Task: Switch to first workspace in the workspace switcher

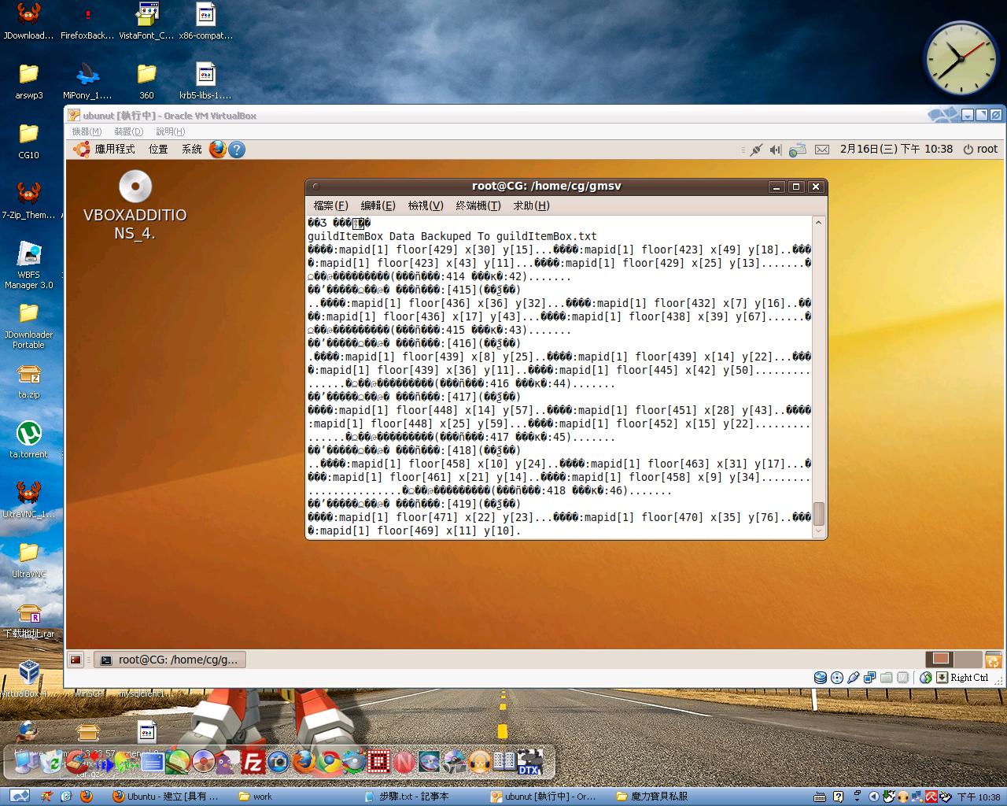Action: [941, 659]
